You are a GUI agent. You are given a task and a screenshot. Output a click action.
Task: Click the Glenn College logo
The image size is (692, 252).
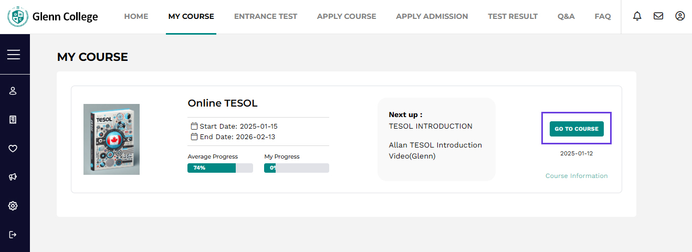53,17
